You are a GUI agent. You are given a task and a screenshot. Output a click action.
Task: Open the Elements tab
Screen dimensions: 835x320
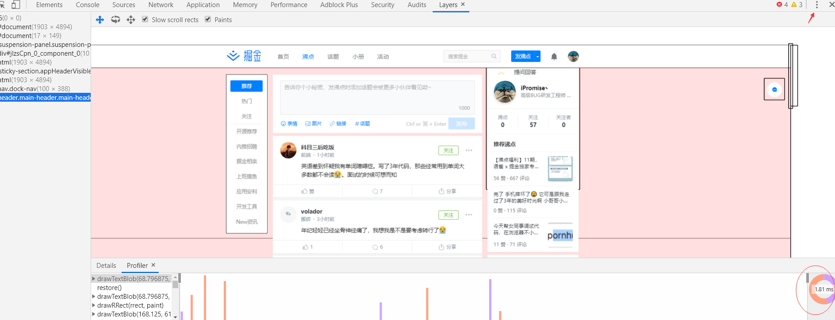point(49,4)
